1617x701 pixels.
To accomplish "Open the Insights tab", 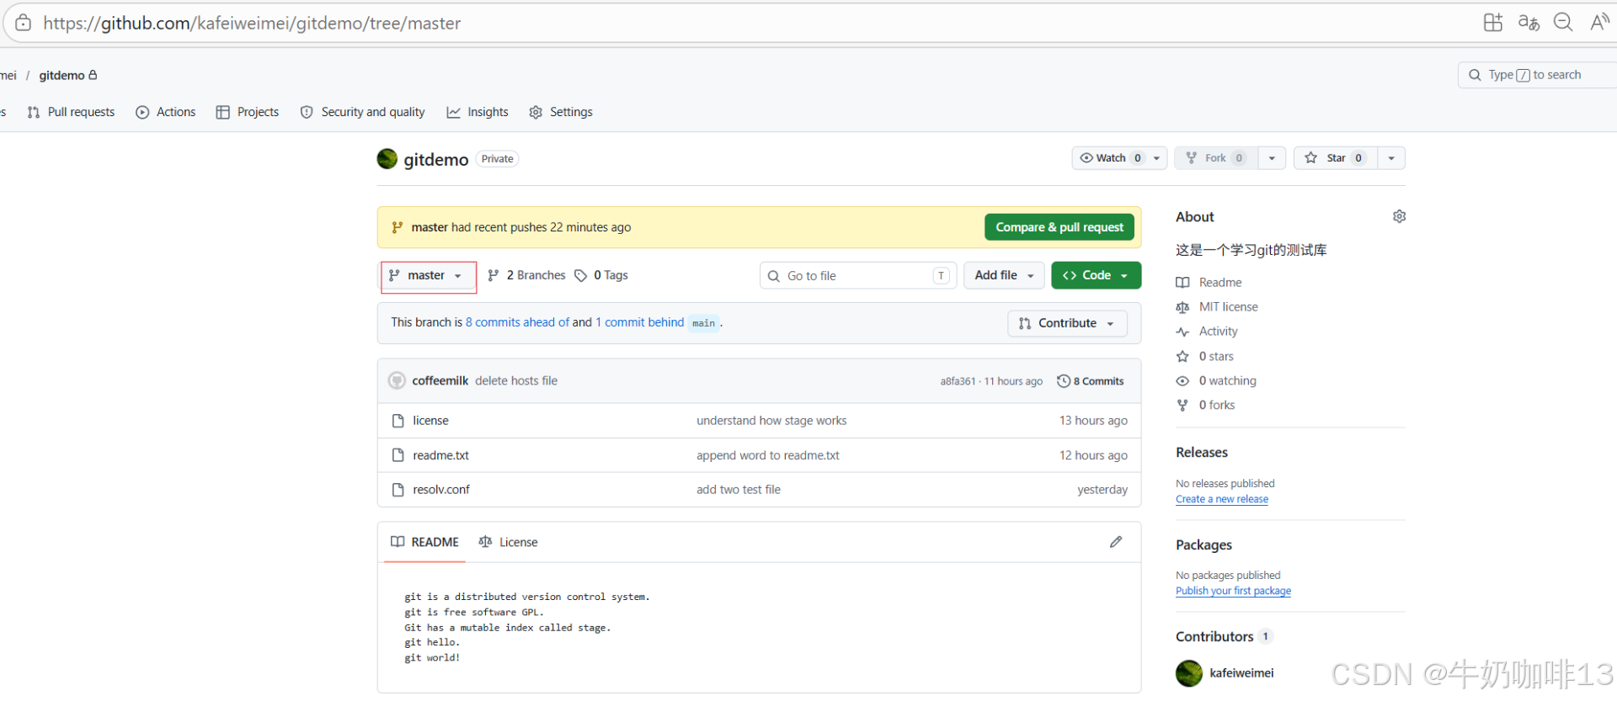I will (478, 112).
